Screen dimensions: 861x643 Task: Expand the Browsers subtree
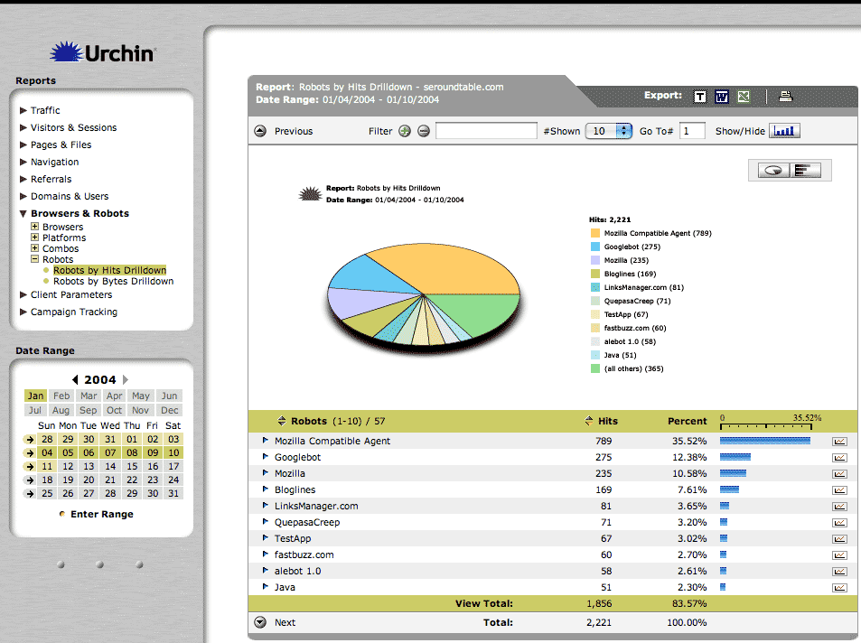34,227
